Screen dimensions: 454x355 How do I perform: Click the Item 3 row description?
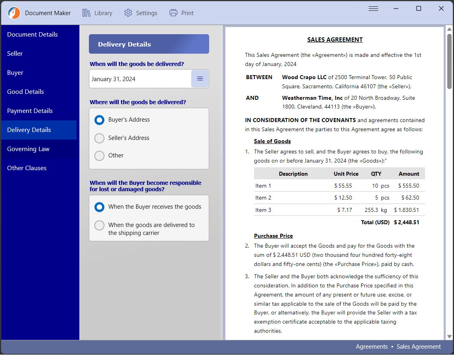tap(263, 210)
